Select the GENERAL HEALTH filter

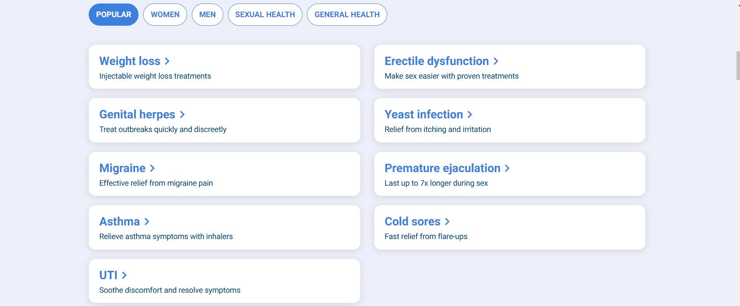pyautogui.click(x=347, y=14)
